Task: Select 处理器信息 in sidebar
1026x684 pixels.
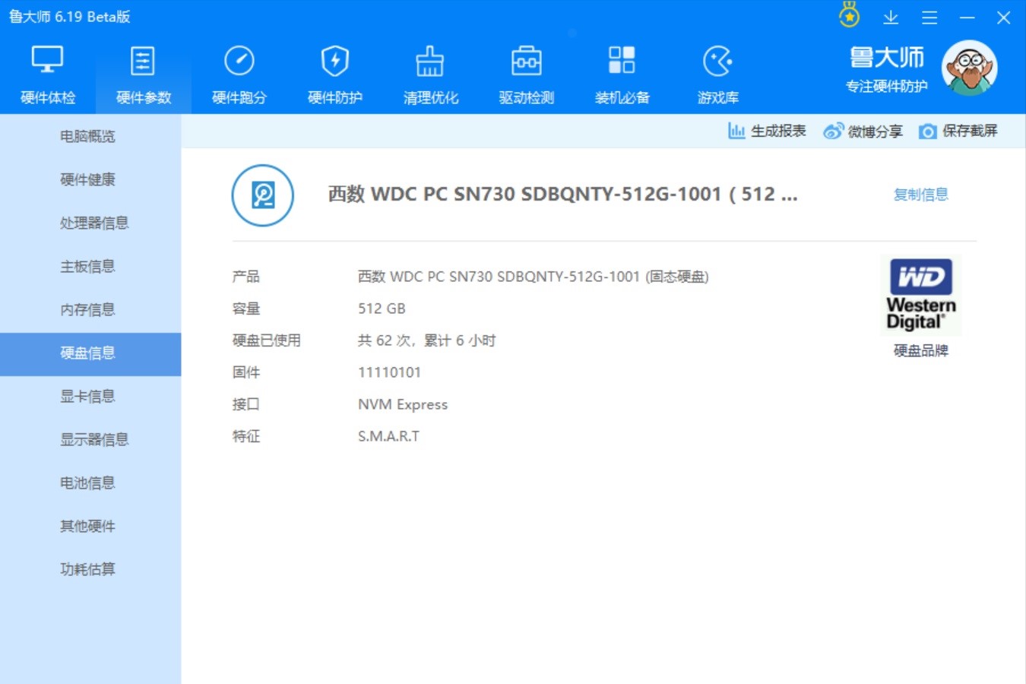Action: tap(90, 223)
